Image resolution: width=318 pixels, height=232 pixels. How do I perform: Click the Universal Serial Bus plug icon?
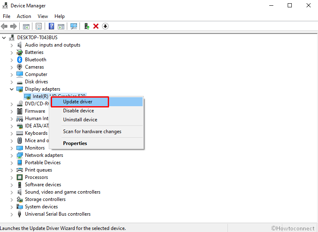pos(20,214)
